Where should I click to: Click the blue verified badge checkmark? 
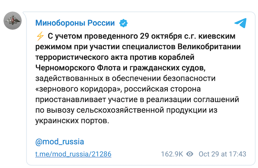124,23
